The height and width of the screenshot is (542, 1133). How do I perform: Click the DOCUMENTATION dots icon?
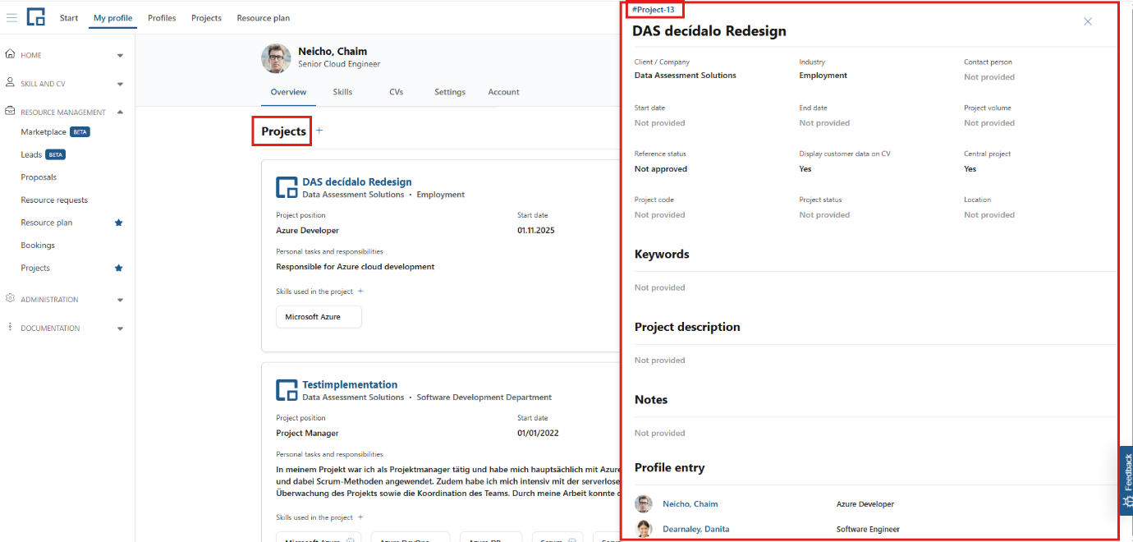[10, 327]
